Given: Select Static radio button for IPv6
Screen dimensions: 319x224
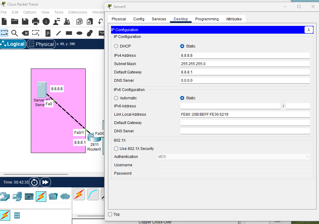Looking at the screenshot, I should coord(182,98).
